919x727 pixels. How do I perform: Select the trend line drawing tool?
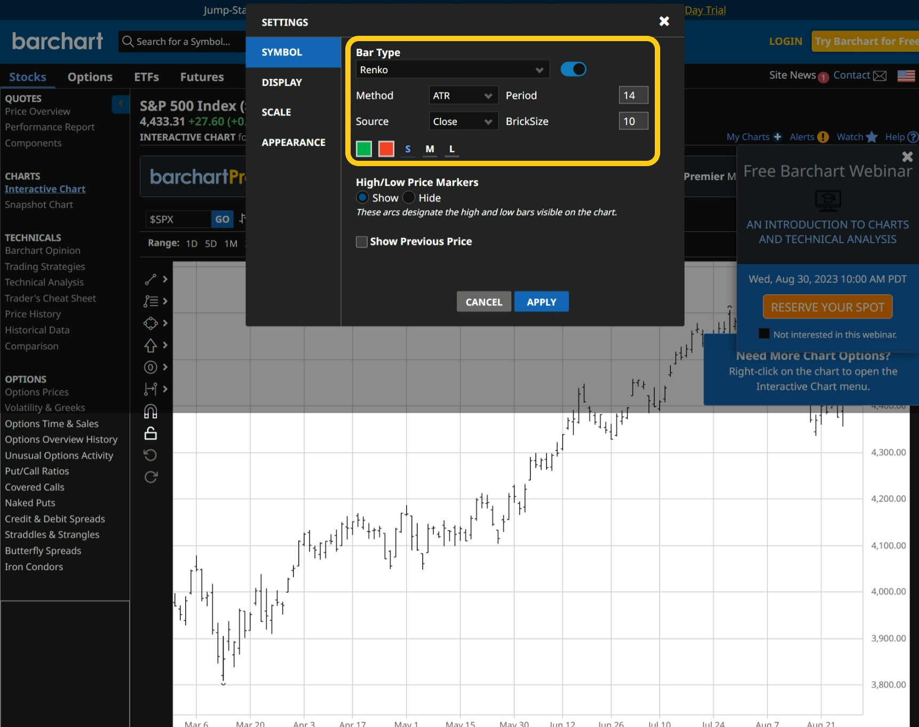point(149,279)
